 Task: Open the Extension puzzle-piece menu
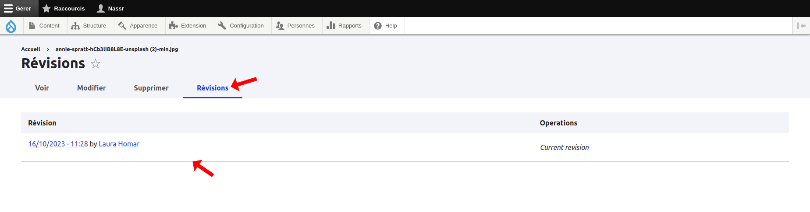pos(188,26)
